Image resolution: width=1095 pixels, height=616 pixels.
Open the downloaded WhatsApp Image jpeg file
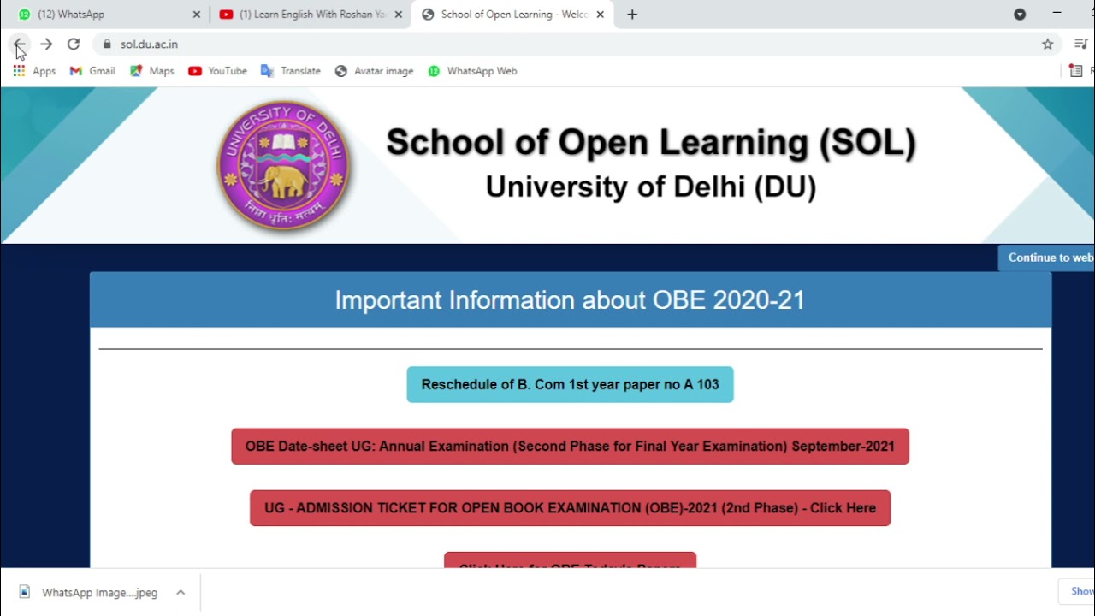tap(89, 592)
